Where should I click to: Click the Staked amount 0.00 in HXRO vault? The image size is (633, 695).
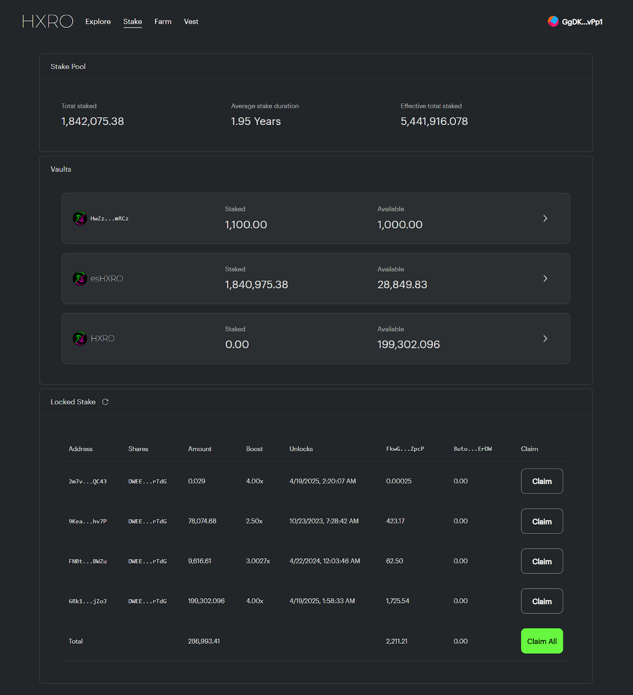(x=237, y=344)
